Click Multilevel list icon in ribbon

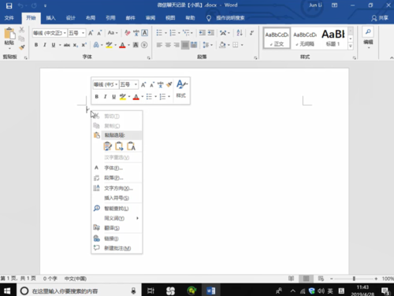[x=186, y=33]
